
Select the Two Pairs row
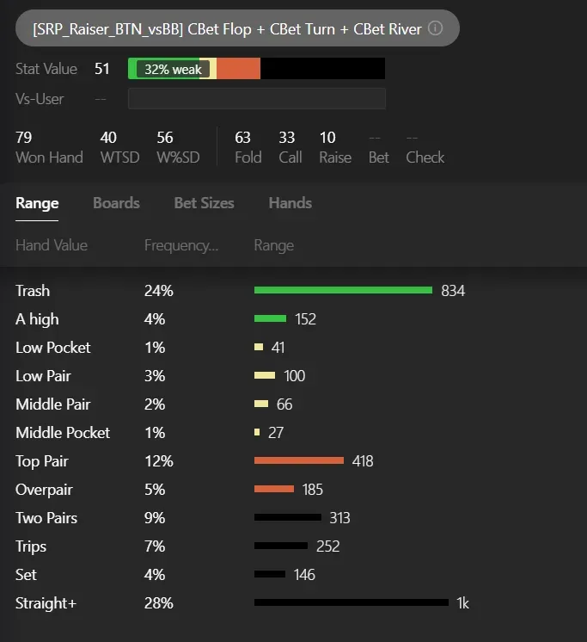coord(46,518)
